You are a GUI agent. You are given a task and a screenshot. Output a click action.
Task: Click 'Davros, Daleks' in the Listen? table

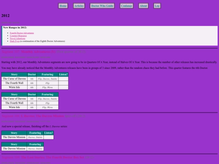point(35,137)
